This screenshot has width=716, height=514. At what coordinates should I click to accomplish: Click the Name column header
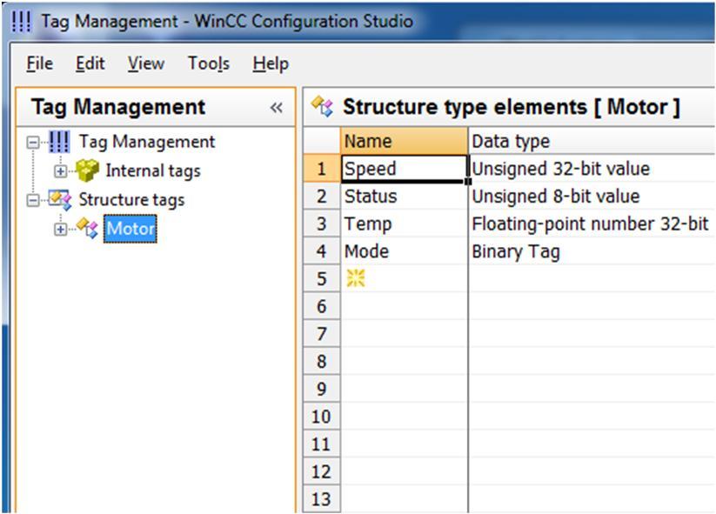(405, 141)
